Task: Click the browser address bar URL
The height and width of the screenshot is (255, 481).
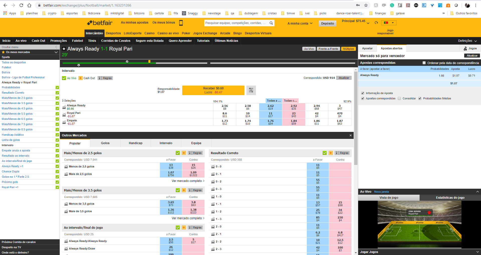Action: click(87, 5)
